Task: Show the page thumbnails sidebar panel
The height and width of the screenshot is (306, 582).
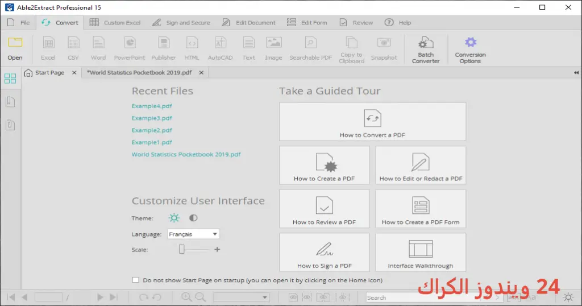Action: [x=10, y=78]
